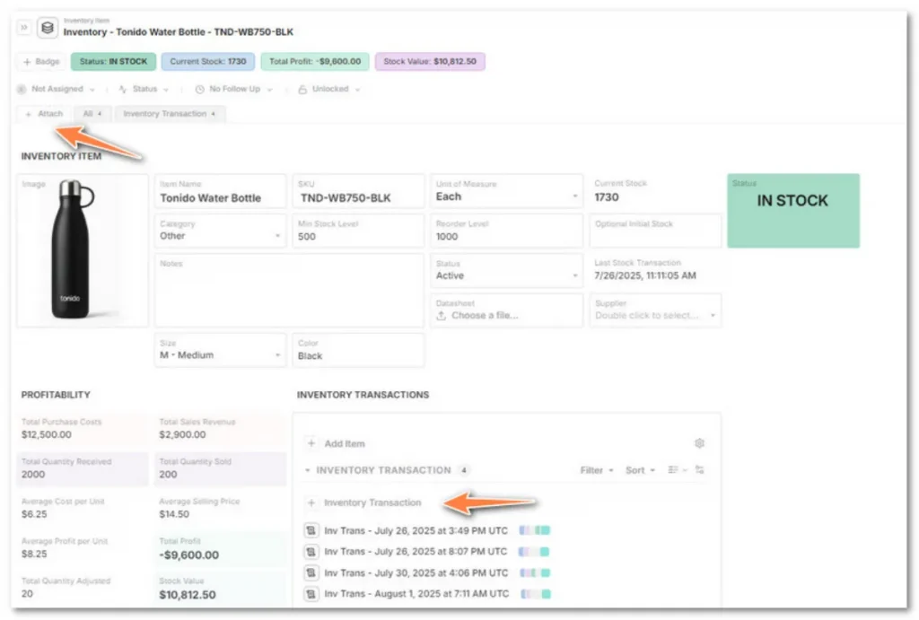Switch to the All tab

click(93, 114)
